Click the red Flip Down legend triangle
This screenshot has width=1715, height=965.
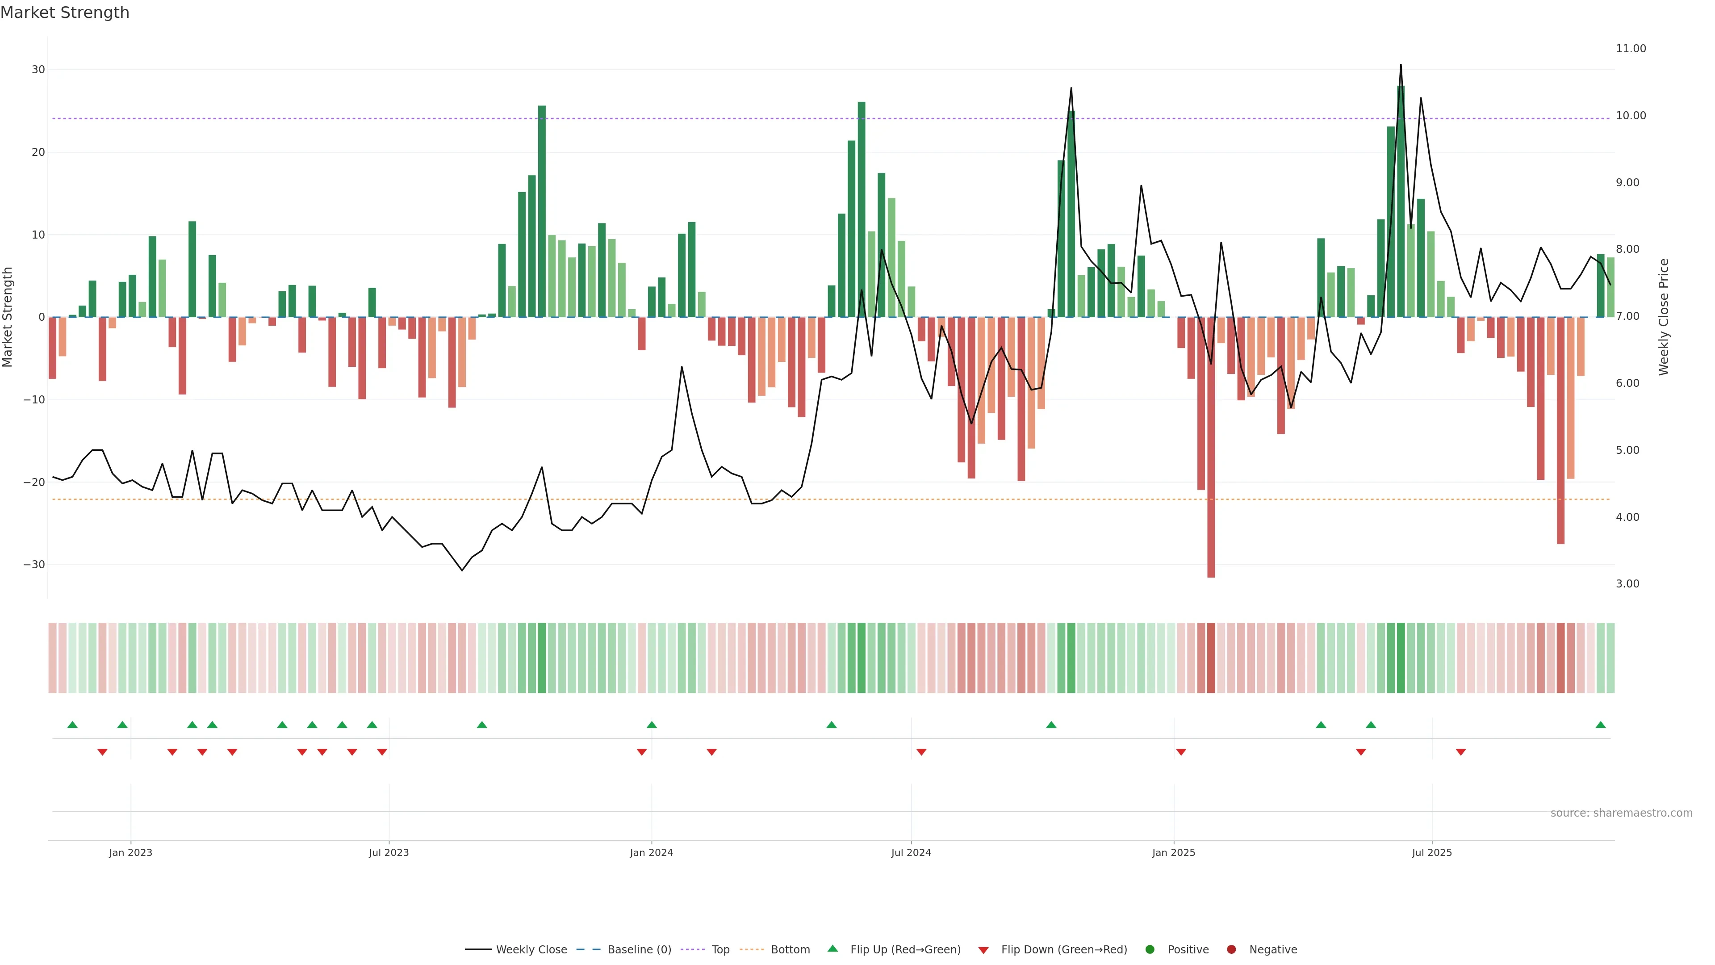point(983,950)
